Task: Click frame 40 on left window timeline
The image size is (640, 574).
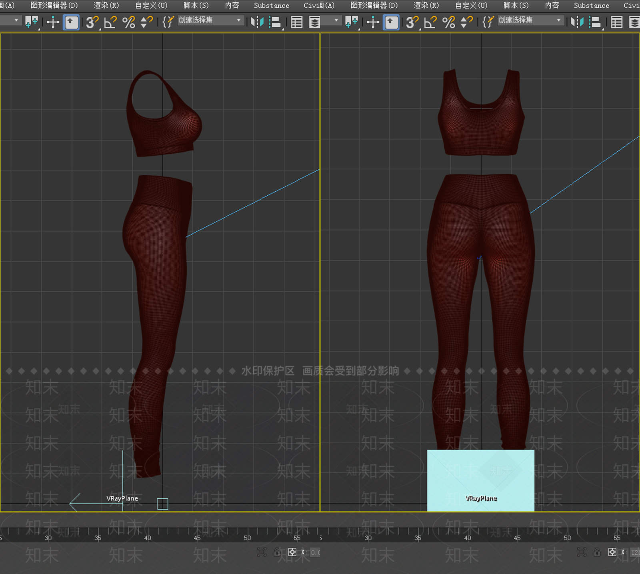Action: tap(148, 538)
